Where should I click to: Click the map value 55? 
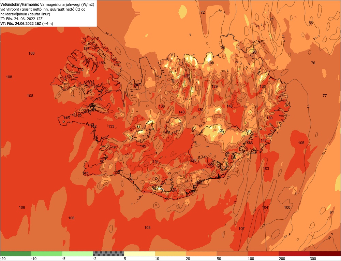(311, 23)
